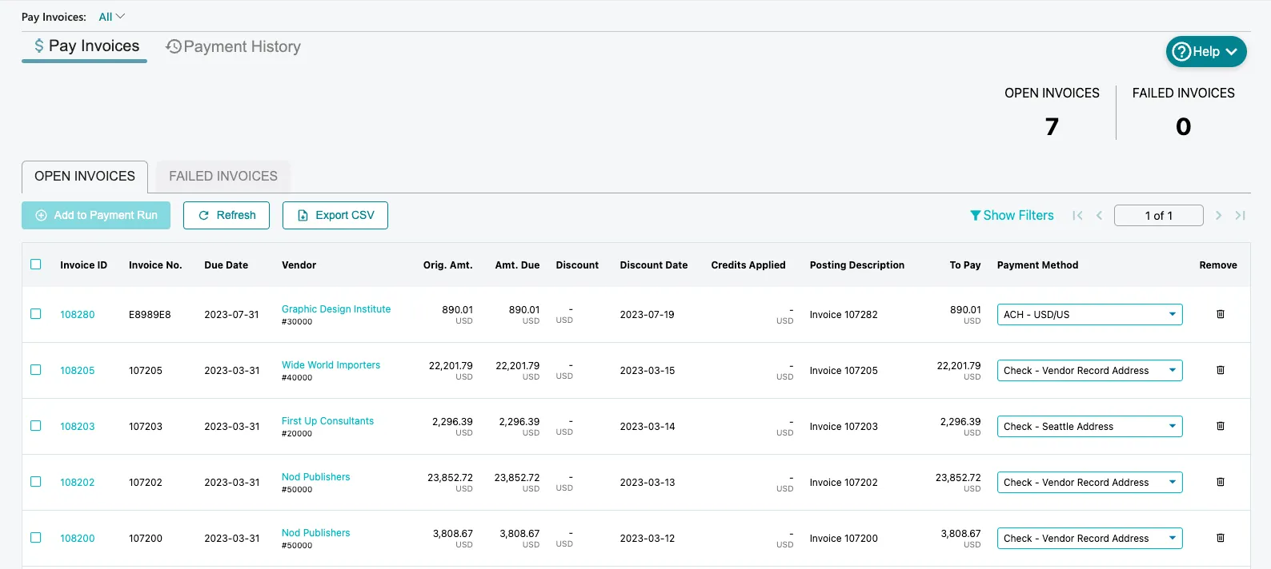Expand the Help menu button

[x=1206, y=52]
